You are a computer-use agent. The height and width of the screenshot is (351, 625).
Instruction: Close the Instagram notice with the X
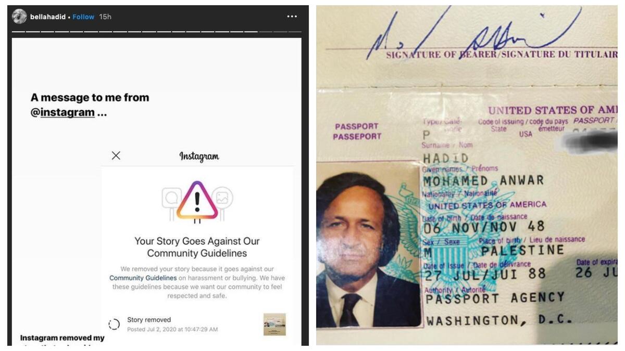116,155
